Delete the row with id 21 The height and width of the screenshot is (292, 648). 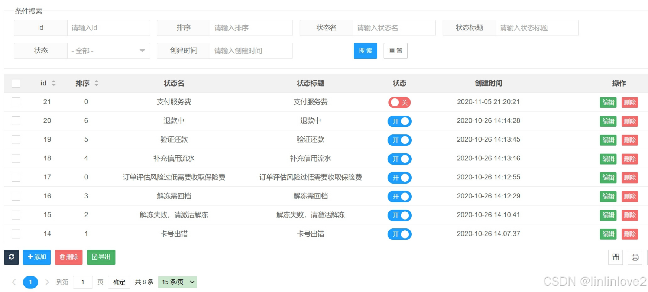click(630, 102)
